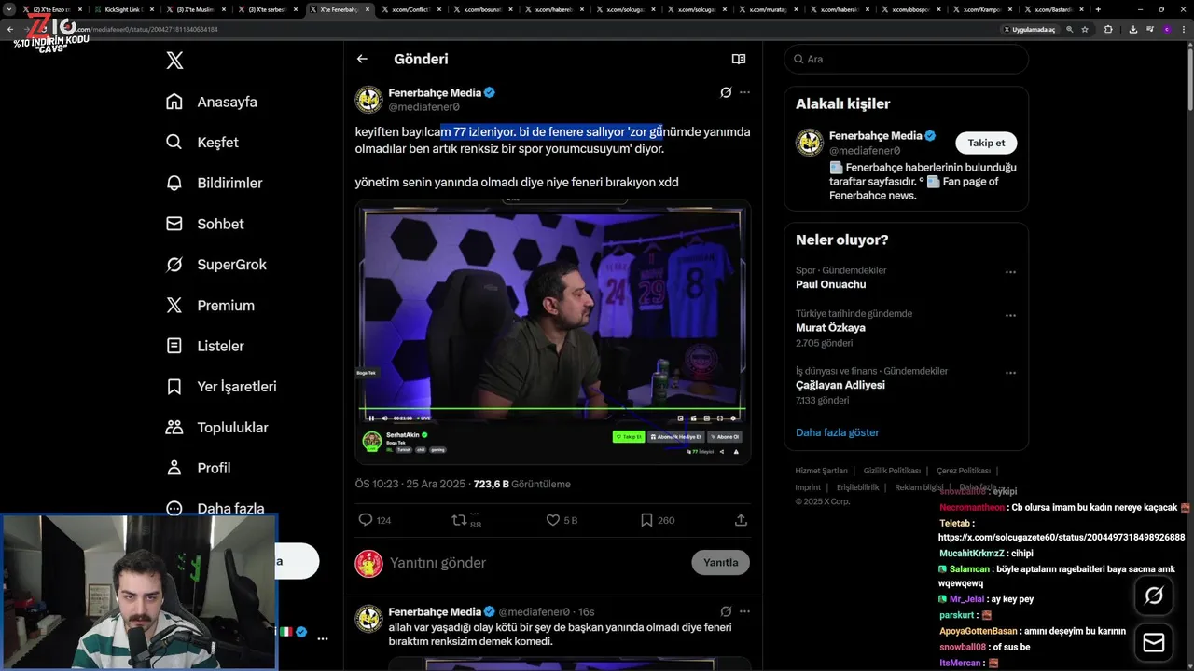Open browser profile avatar

click(1166, 29)
